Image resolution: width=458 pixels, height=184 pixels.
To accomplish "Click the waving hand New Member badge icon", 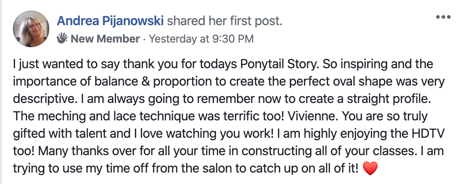I will 62,38.
